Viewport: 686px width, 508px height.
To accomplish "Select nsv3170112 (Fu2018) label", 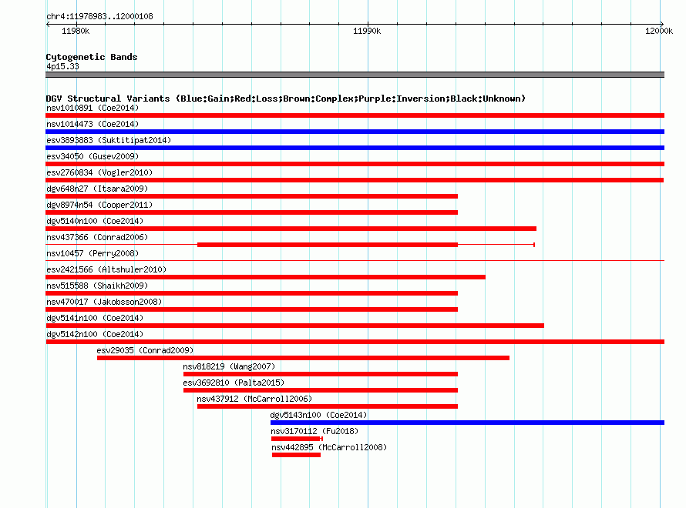I will point(314,431).
